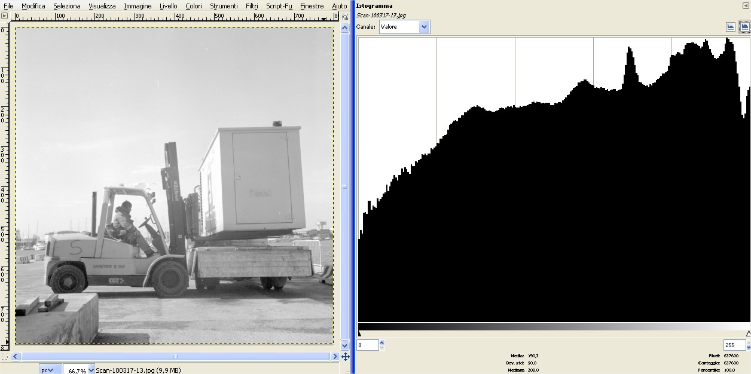This screenshot has height=374, width=751.
Task: Click zoom-on-resize icon at ruler corner
Action: point(344,16)
